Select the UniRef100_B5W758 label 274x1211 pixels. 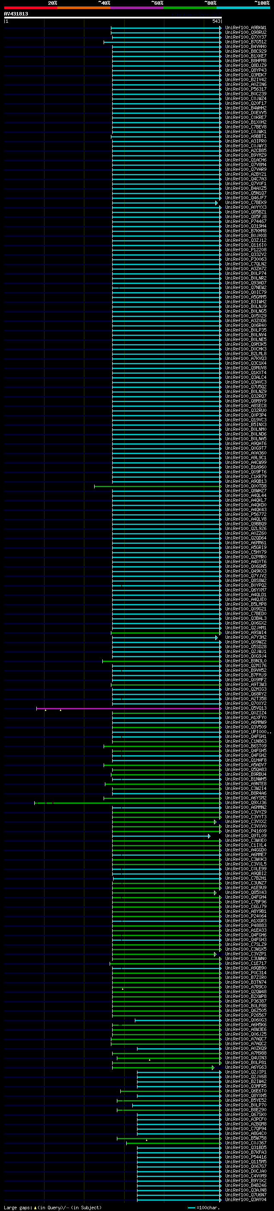click(x=245, y=1138)
